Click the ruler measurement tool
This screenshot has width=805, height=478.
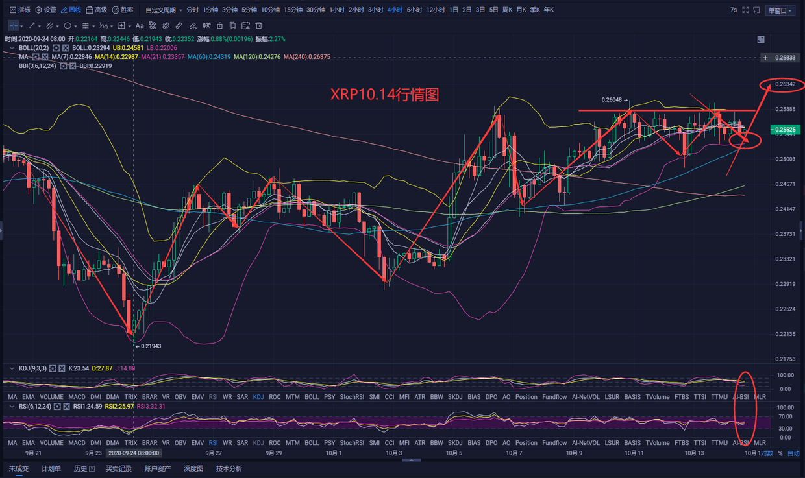pyautogui.click(x=179, y=26)
